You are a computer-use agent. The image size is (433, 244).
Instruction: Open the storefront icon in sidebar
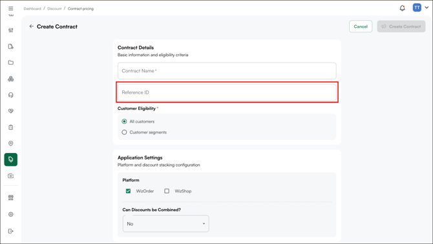(11, 198)
